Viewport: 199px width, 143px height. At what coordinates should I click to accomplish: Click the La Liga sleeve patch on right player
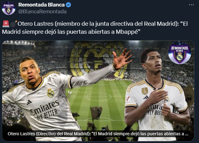click(x=128, y=100)
